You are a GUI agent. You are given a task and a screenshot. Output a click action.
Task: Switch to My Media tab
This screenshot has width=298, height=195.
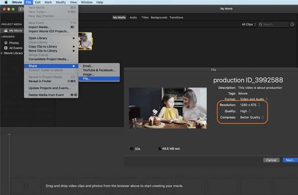pos(119,17)
